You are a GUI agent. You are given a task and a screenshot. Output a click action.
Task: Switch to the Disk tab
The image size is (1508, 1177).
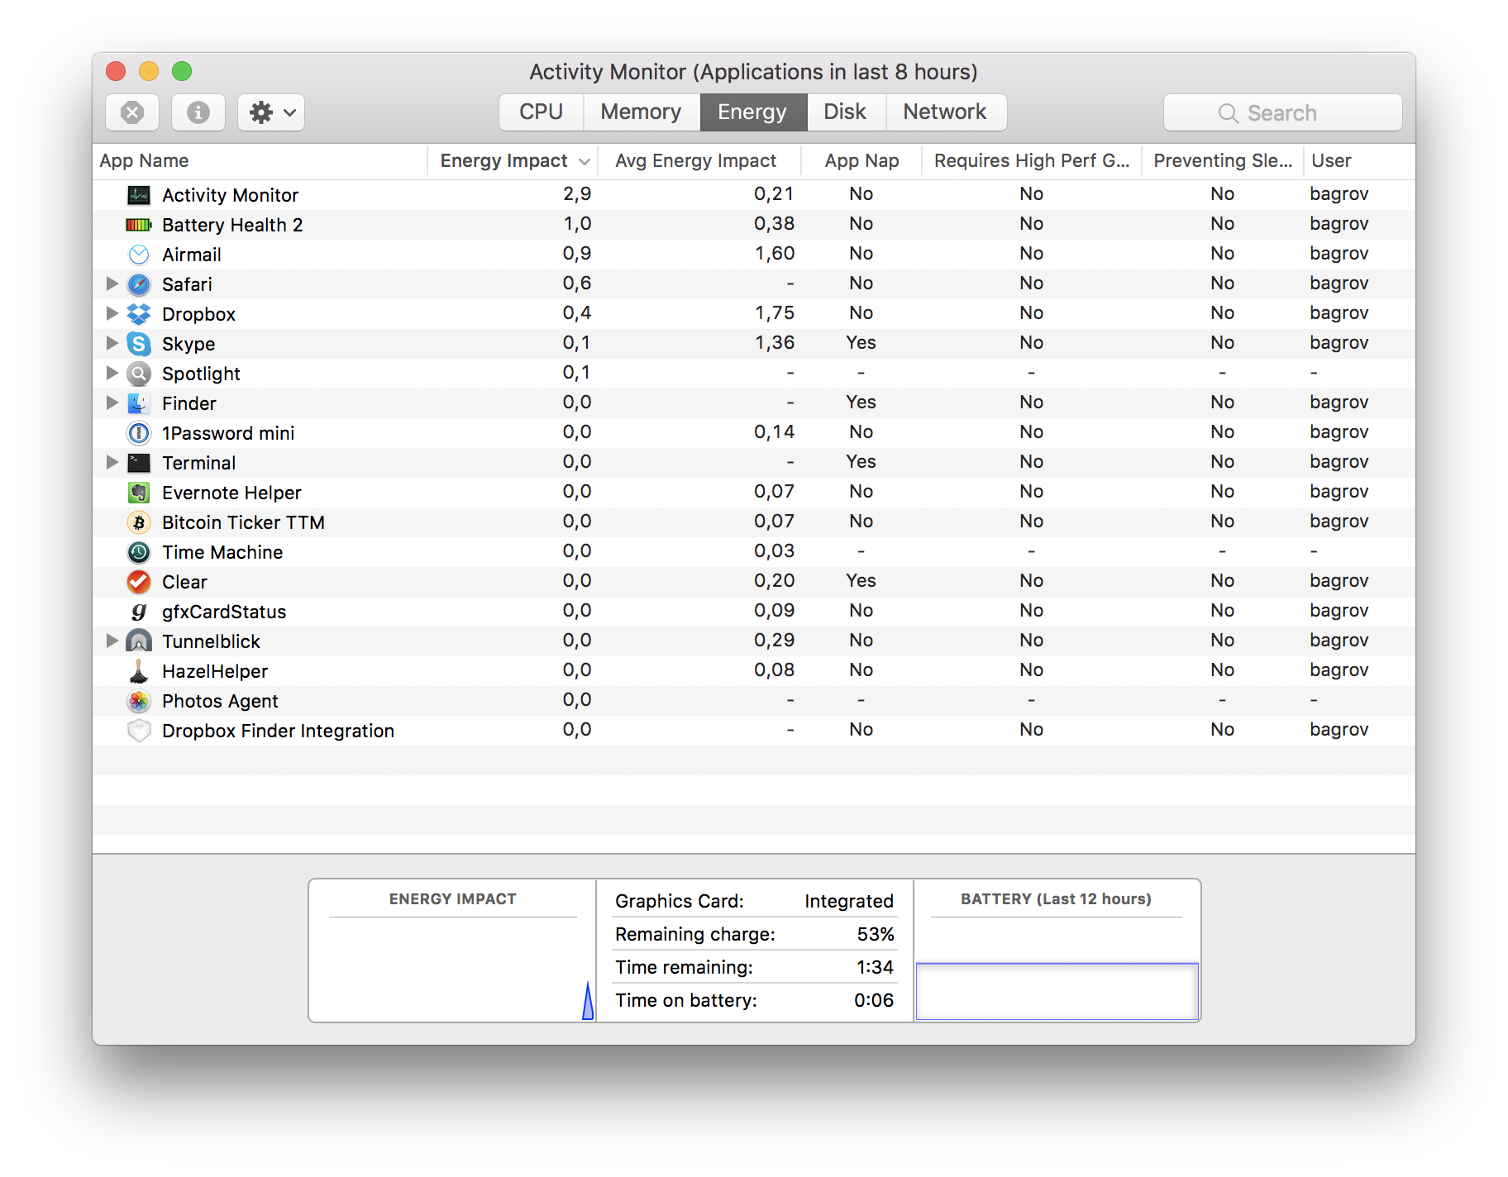(846, 112)
